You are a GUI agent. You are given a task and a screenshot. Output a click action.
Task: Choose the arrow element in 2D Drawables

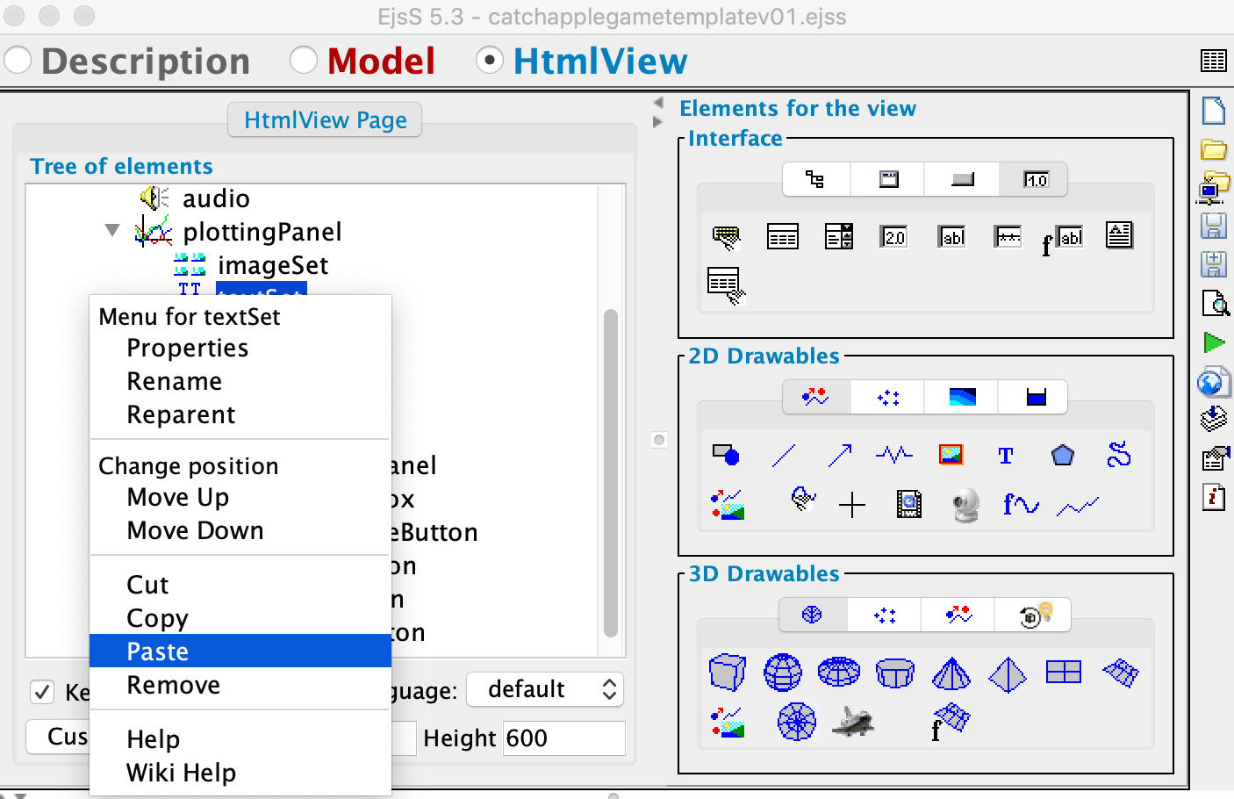pos(840,455)
